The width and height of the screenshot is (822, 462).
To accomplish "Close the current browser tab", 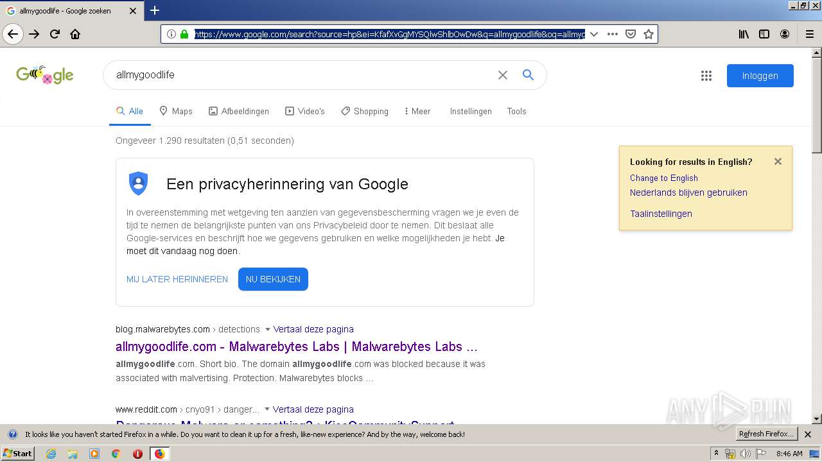I will [x=133, y=10].
